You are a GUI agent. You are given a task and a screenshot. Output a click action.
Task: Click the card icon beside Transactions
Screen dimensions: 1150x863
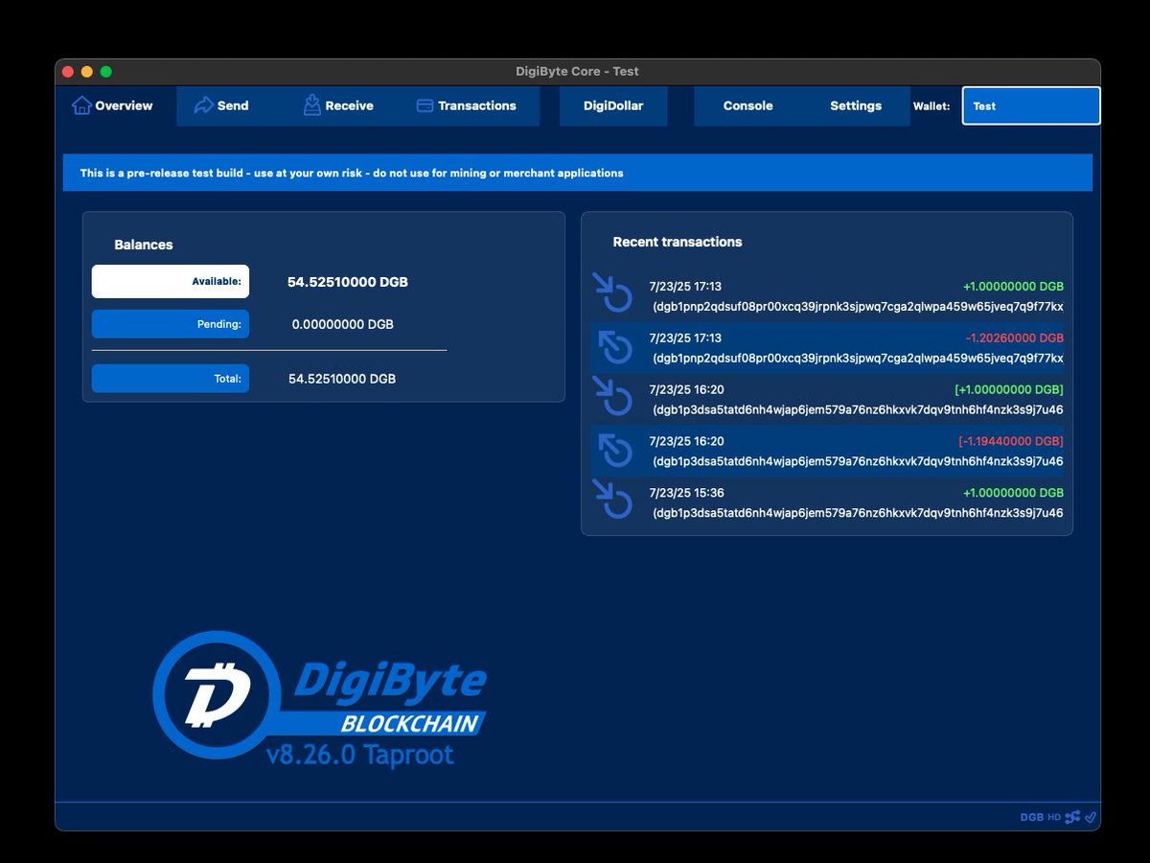point(425,105)
